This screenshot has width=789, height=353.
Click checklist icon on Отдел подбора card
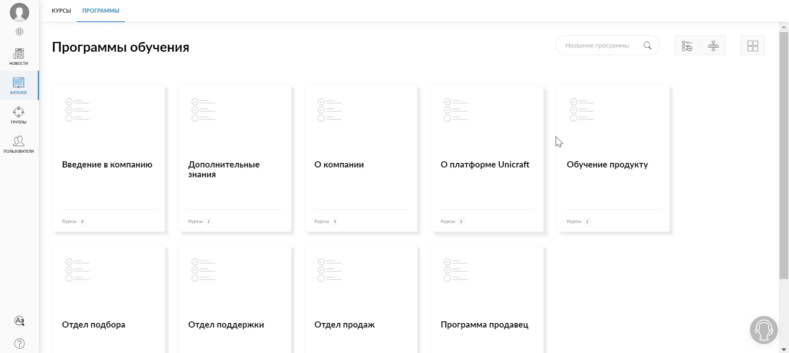click(77, 270)
